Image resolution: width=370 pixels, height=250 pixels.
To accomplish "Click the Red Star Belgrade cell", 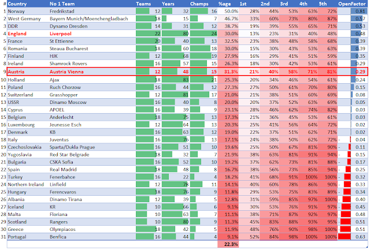I will click(69, 155).
